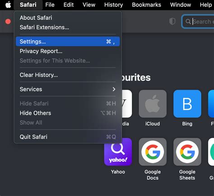The image size is (214, 196).
Task: Open the History menu
Action: click(x=114, y=5)
